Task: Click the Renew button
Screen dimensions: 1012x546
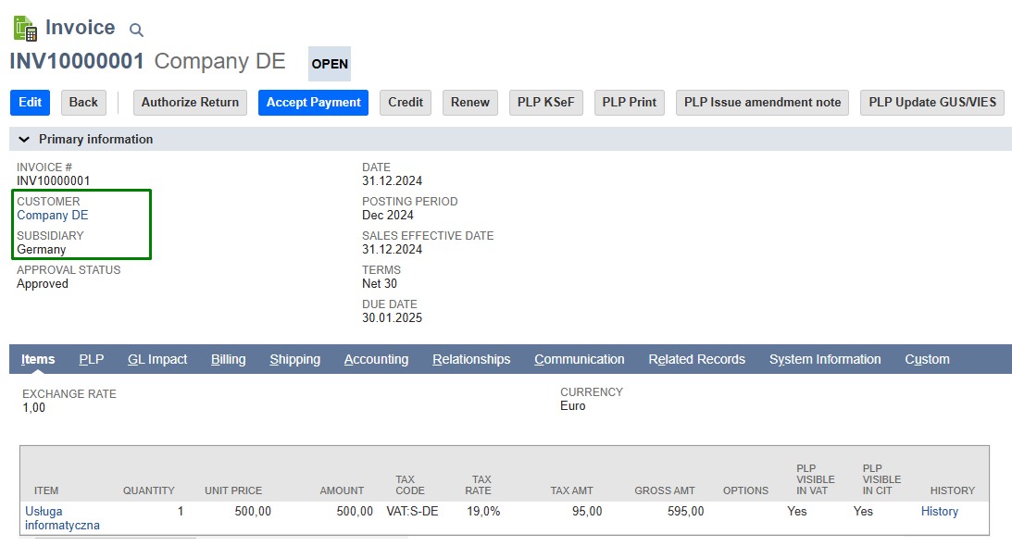Action: pyautogui.click(x=469, y=103)
